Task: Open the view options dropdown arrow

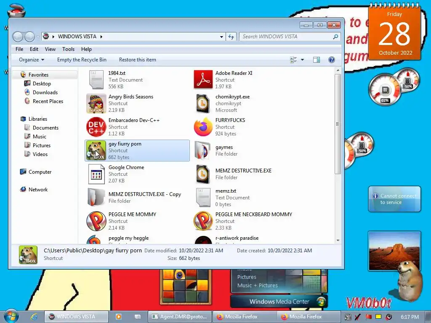Action: [302, 60]
